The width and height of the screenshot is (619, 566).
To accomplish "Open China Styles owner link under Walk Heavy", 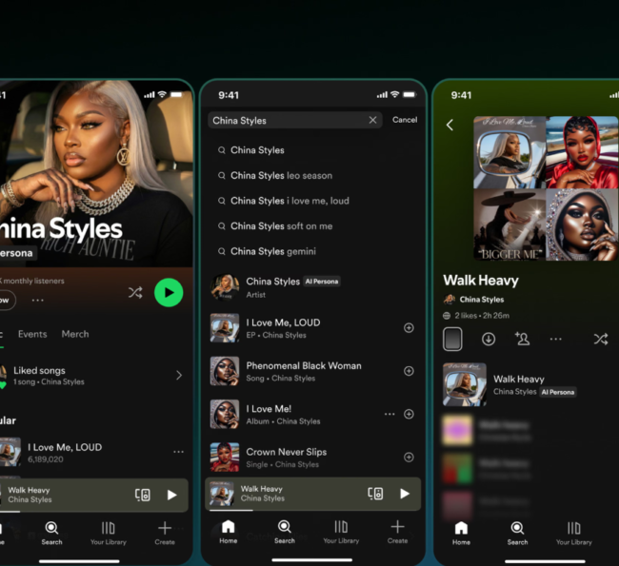I will (x=473, y=300).
